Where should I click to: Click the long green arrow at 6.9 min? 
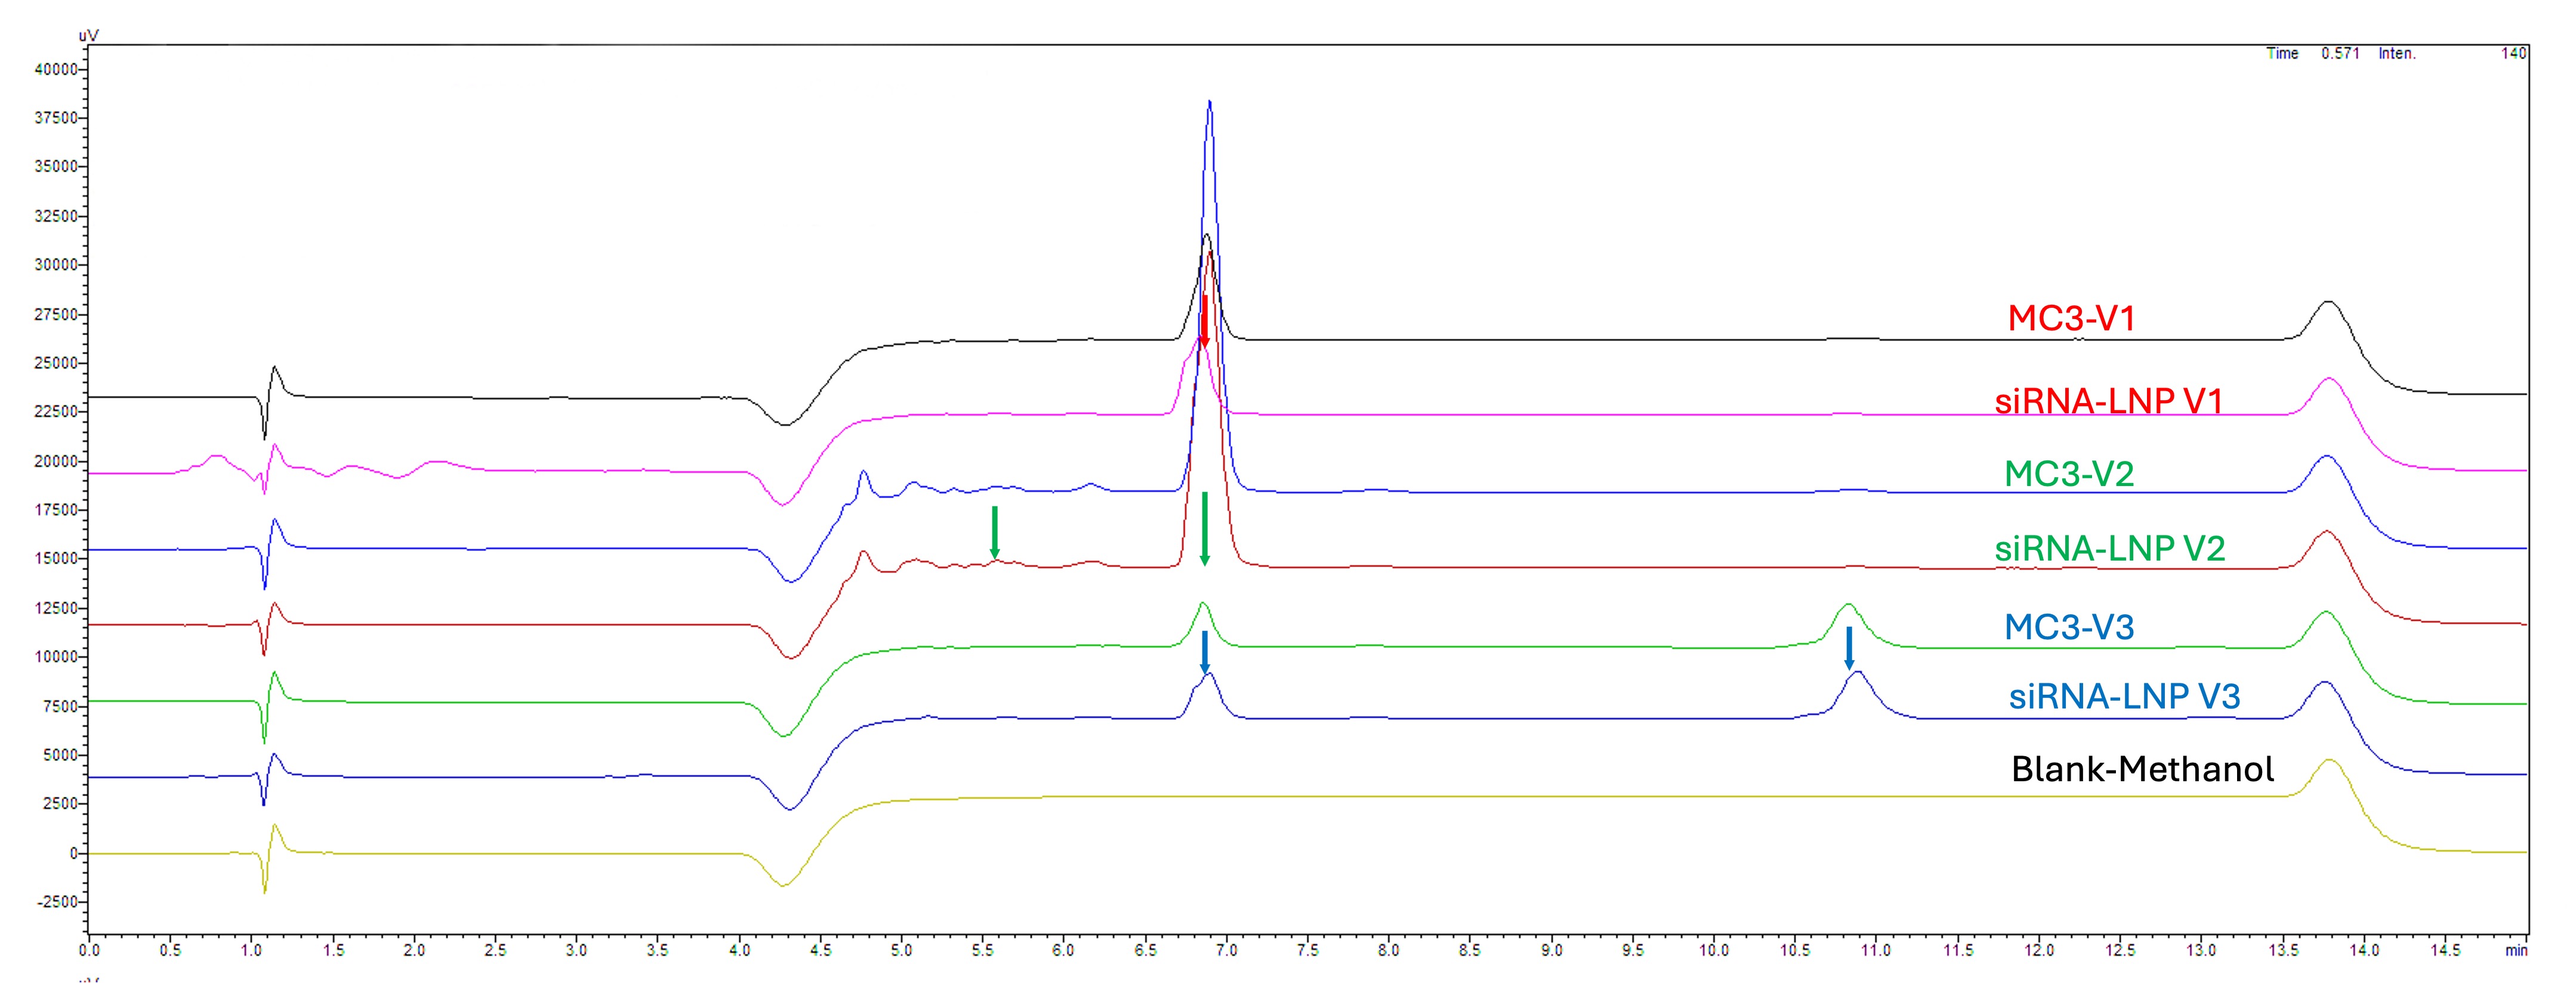coord(1204,530)
